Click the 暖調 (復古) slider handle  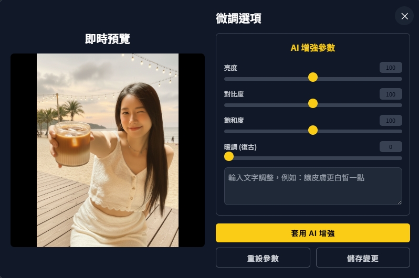[x=229, y=156]
